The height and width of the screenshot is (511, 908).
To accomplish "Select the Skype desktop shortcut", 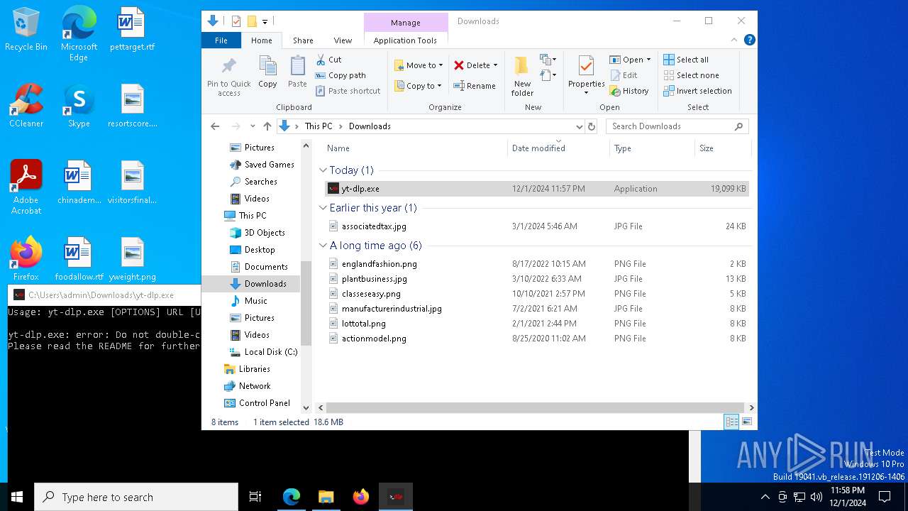I will 79,106.
